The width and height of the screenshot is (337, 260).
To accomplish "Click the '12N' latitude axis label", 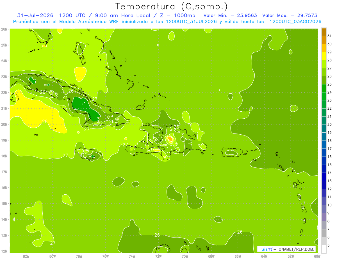I will [x=4, y=251].
